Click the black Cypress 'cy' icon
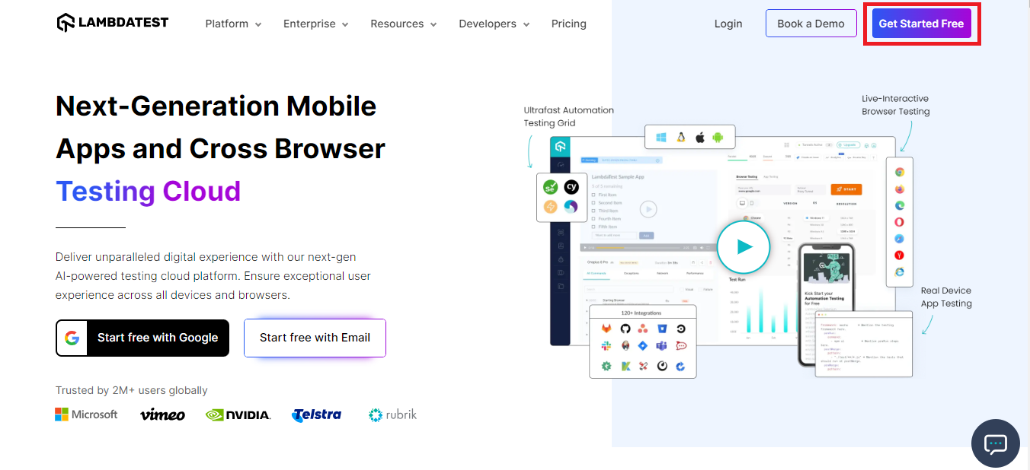Screen dimensions: 1030x470 (x=571, y=187)
